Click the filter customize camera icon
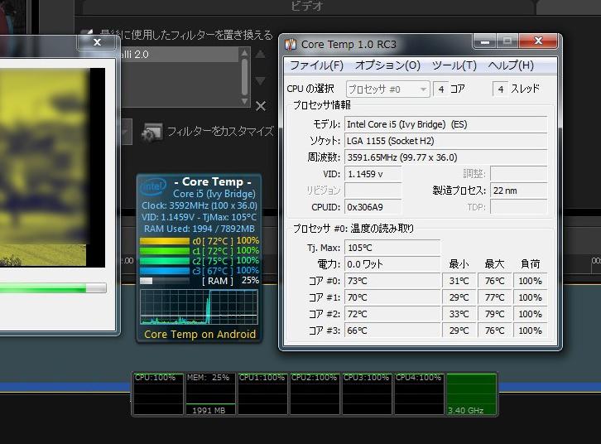 151,132
